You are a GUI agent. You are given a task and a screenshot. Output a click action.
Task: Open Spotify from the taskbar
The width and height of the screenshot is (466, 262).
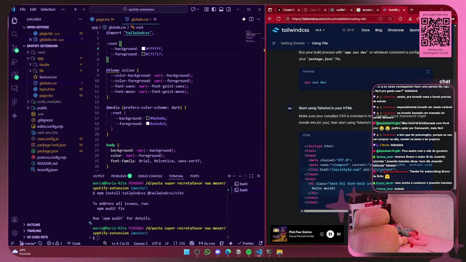pyautogui.click(x=249, y=252)
